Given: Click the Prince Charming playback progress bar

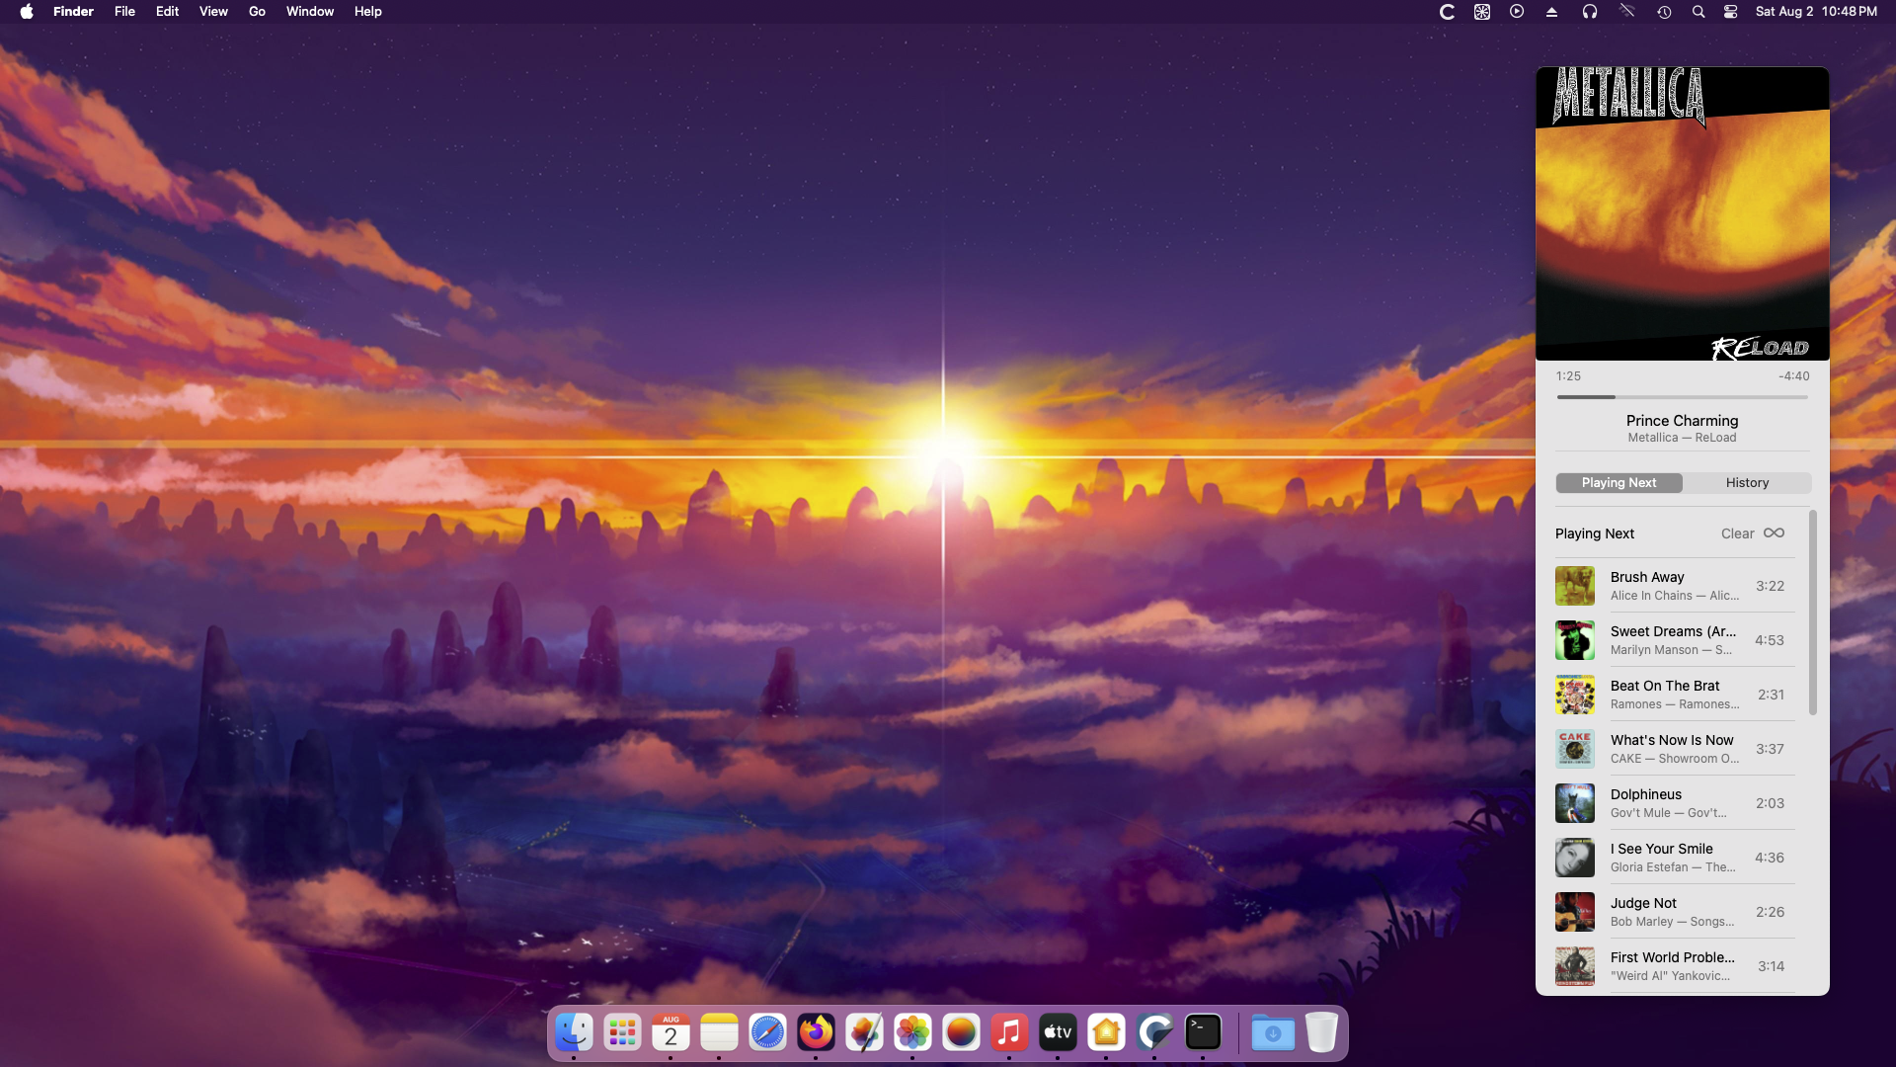Looking at the screenshot, I should 1682,397.
